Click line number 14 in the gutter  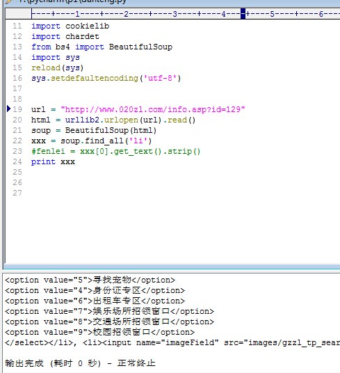click(17, 57)
